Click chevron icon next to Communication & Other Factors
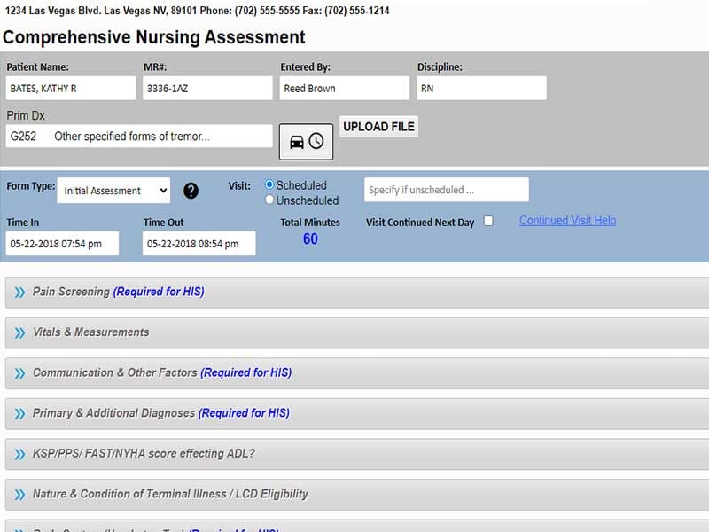 click(19, 373)
